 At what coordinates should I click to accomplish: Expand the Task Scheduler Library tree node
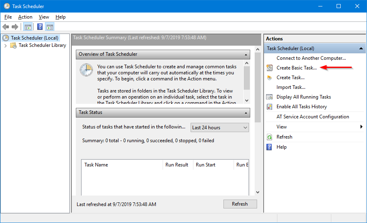(x=5, y=46)
